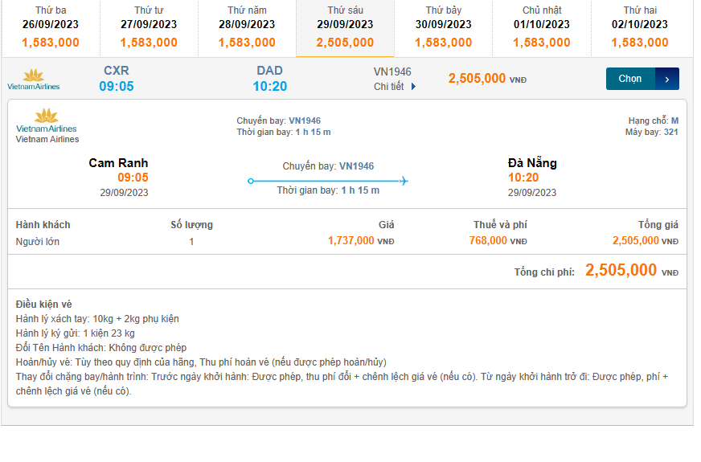701x462 pixels.
Task: Click the arrow on the Chọn button
Action: 667,79
